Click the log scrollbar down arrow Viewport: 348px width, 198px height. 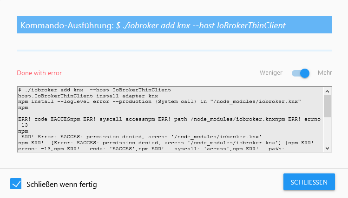(327, 147)
